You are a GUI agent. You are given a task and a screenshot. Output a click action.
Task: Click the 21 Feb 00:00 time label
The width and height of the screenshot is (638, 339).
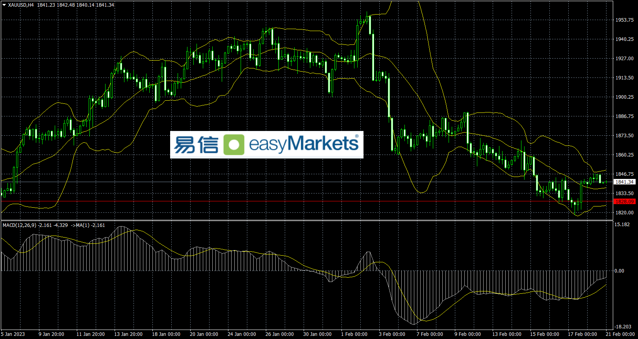[x=620, y=334]
